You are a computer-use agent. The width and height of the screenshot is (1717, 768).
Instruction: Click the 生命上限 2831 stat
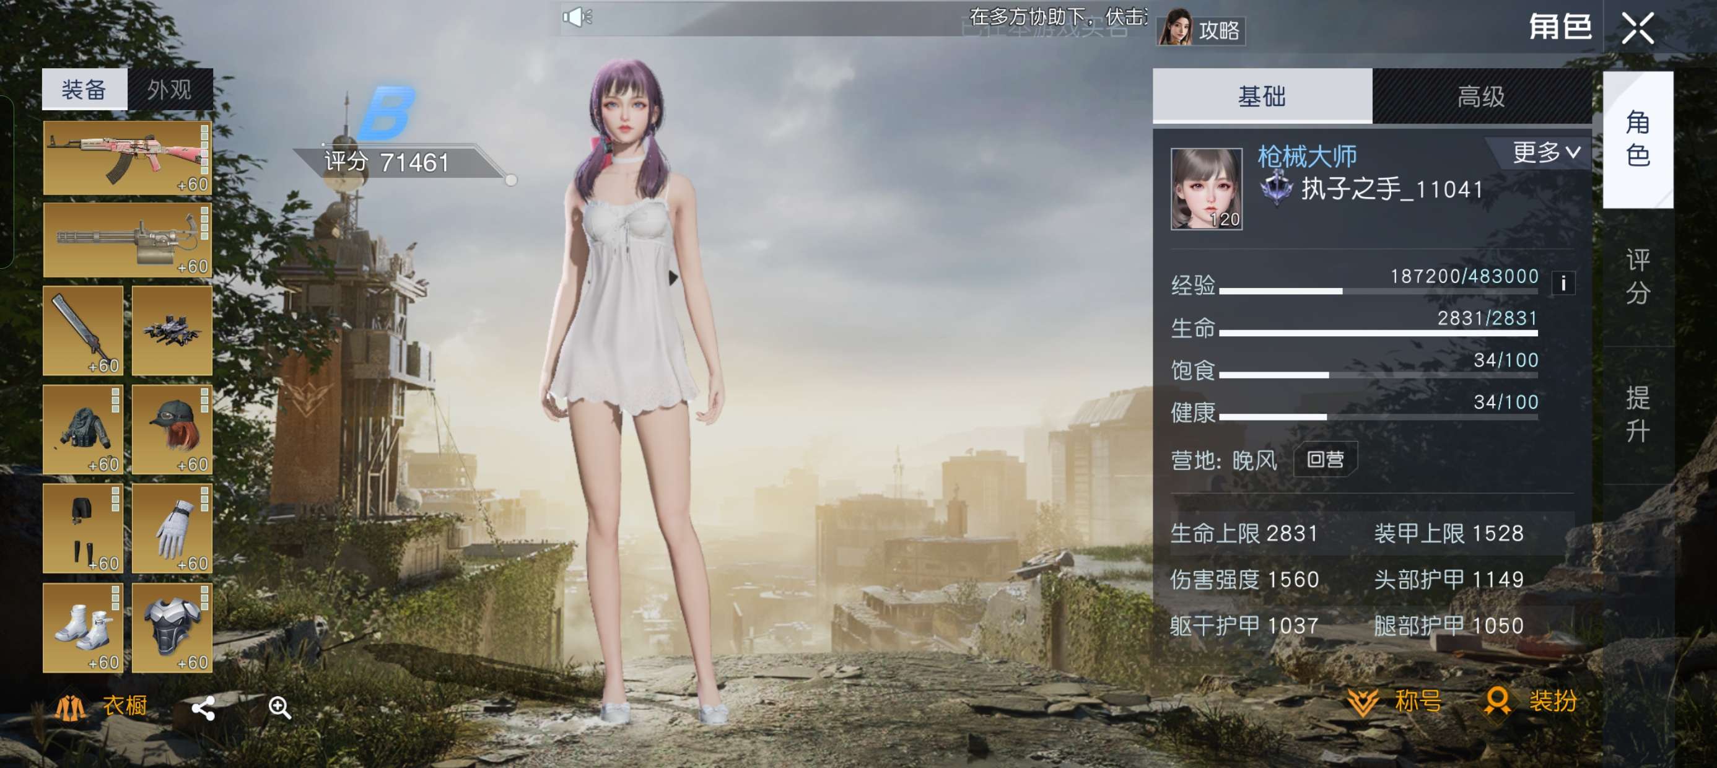click(1244, 533)
